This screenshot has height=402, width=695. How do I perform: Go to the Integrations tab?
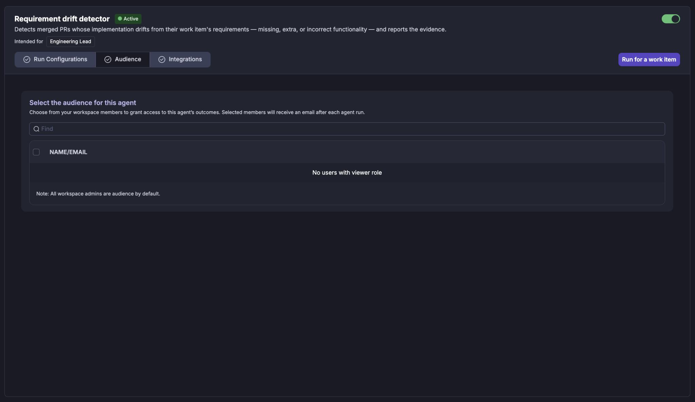tap(180, 60)
